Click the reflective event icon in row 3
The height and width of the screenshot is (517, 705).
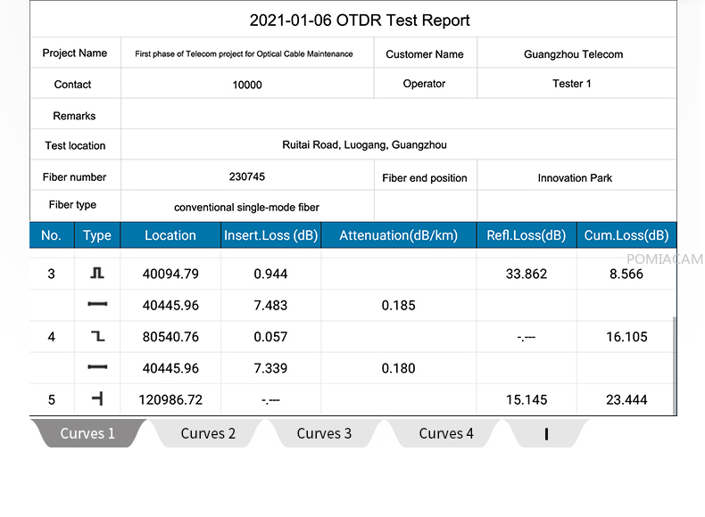click(97, 275)
